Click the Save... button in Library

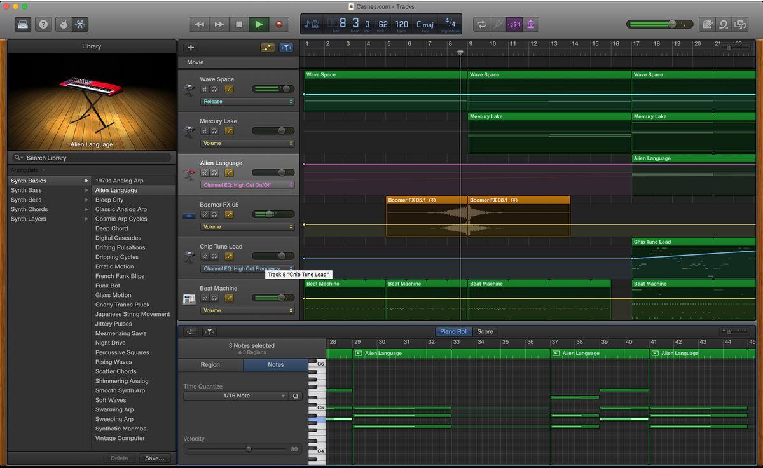155,458
